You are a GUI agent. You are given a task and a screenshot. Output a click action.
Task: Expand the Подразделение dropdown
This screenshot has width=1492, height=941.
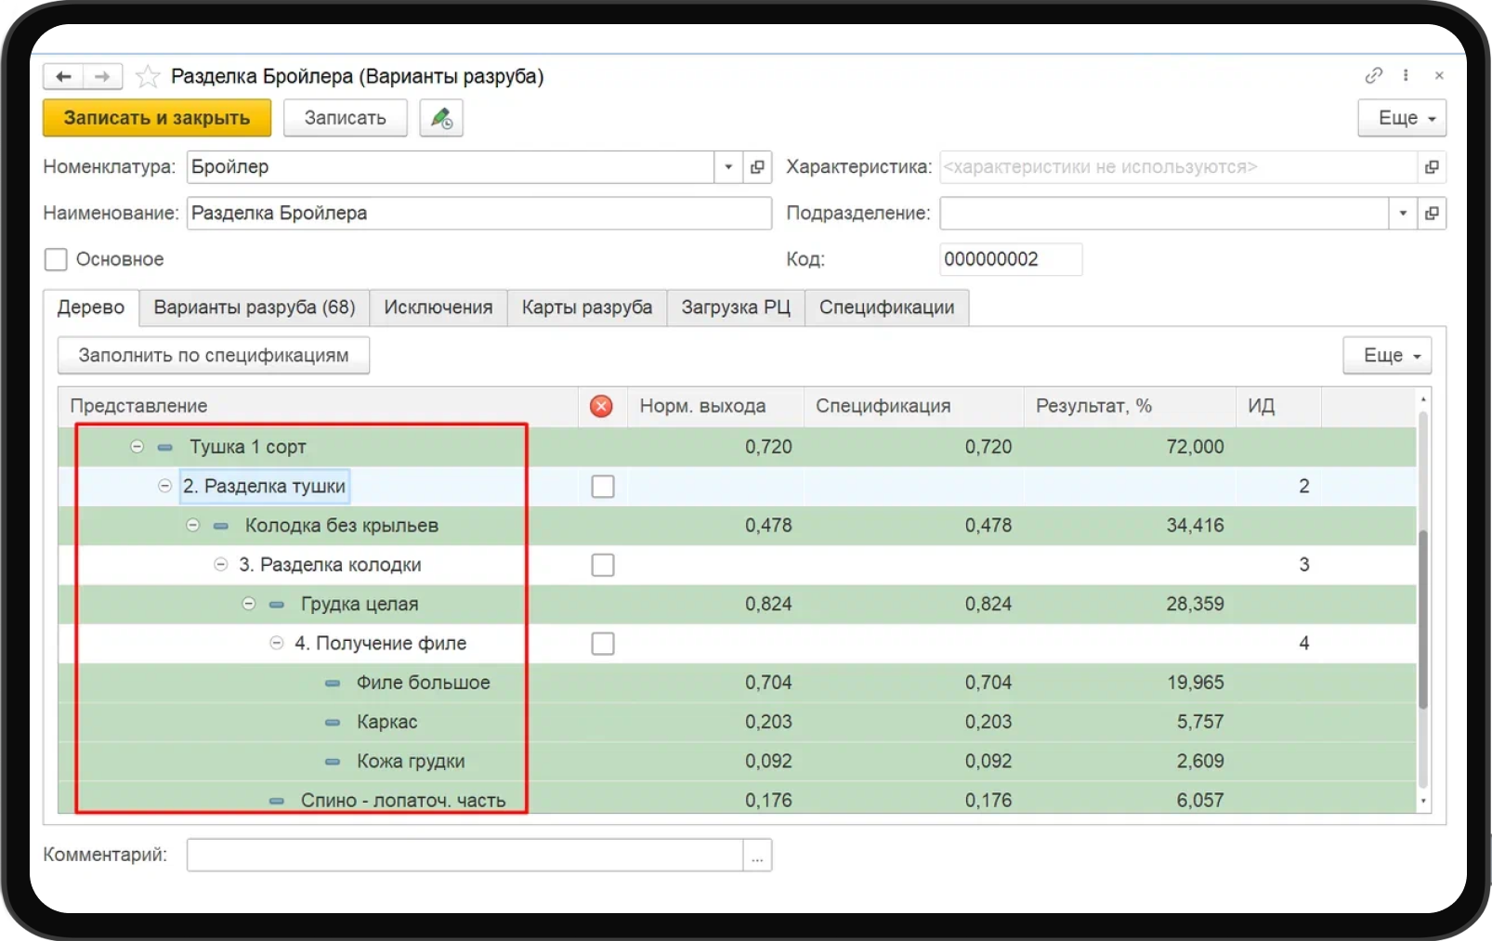pyautogui.click(x=1403, y=214)
